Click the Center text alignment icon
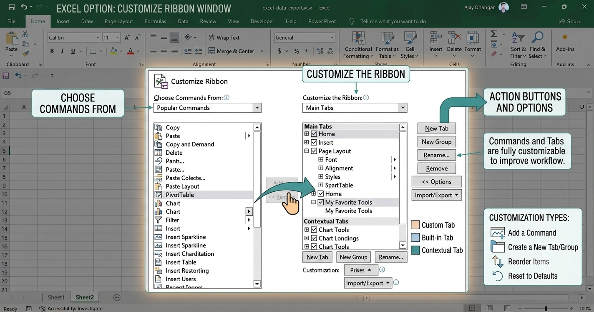 coord(164,51)
